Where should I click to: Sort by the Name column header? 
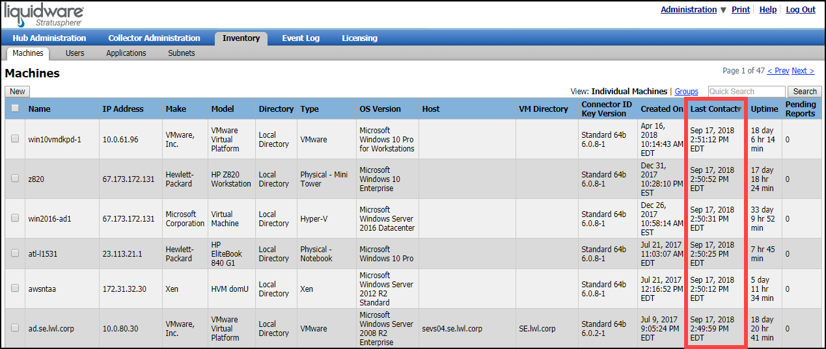(x=40, y=109)
